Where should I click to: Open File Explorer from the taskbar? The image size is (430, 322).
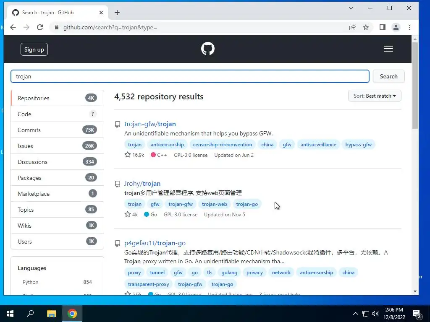[x=51, y=314]
